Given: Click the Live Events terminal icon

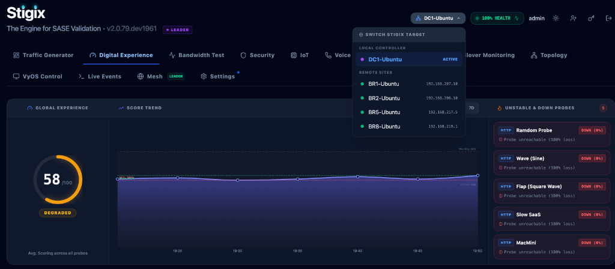Looking at the screenshot, I should (x=81, y=76).
